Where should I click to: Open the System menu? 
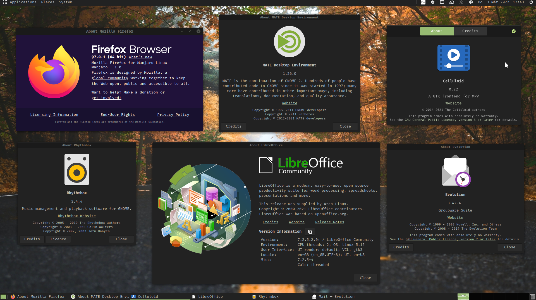tap(66, 2)
